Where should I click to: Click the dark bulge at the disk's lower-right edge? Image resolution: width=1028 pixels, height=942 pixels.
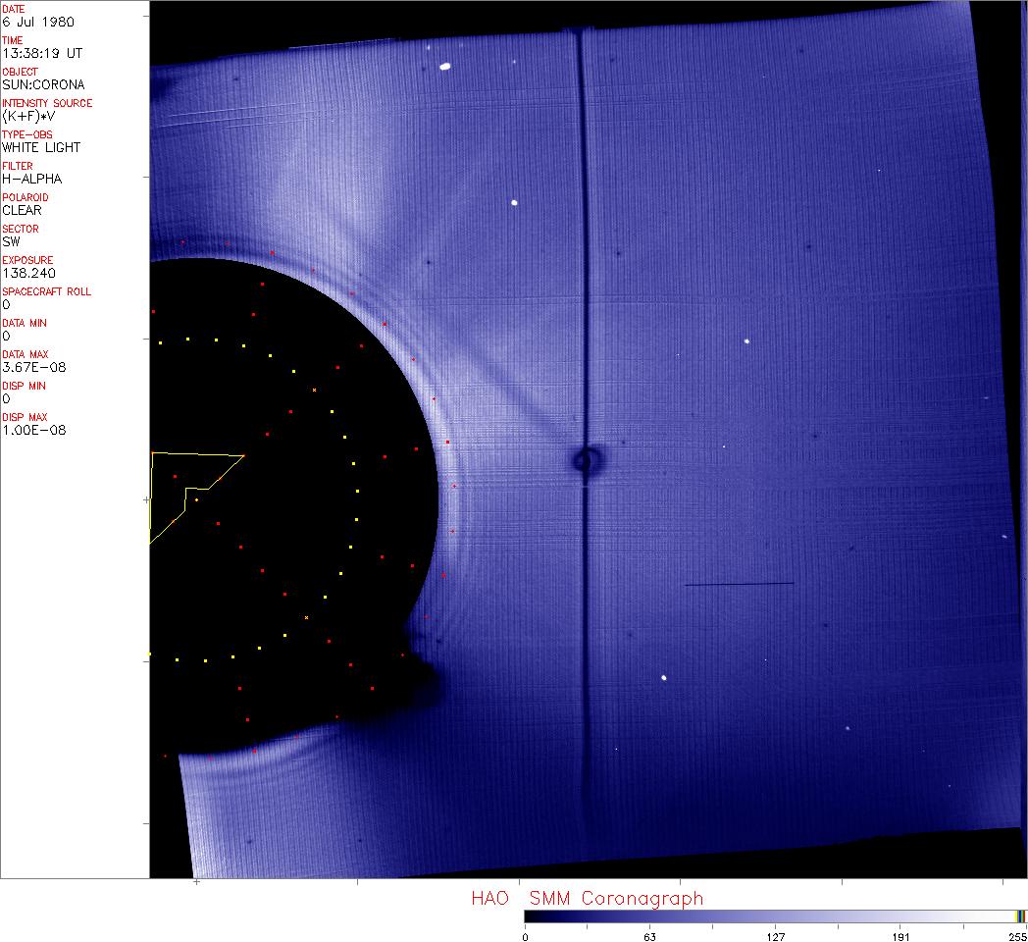pos(424,675)
